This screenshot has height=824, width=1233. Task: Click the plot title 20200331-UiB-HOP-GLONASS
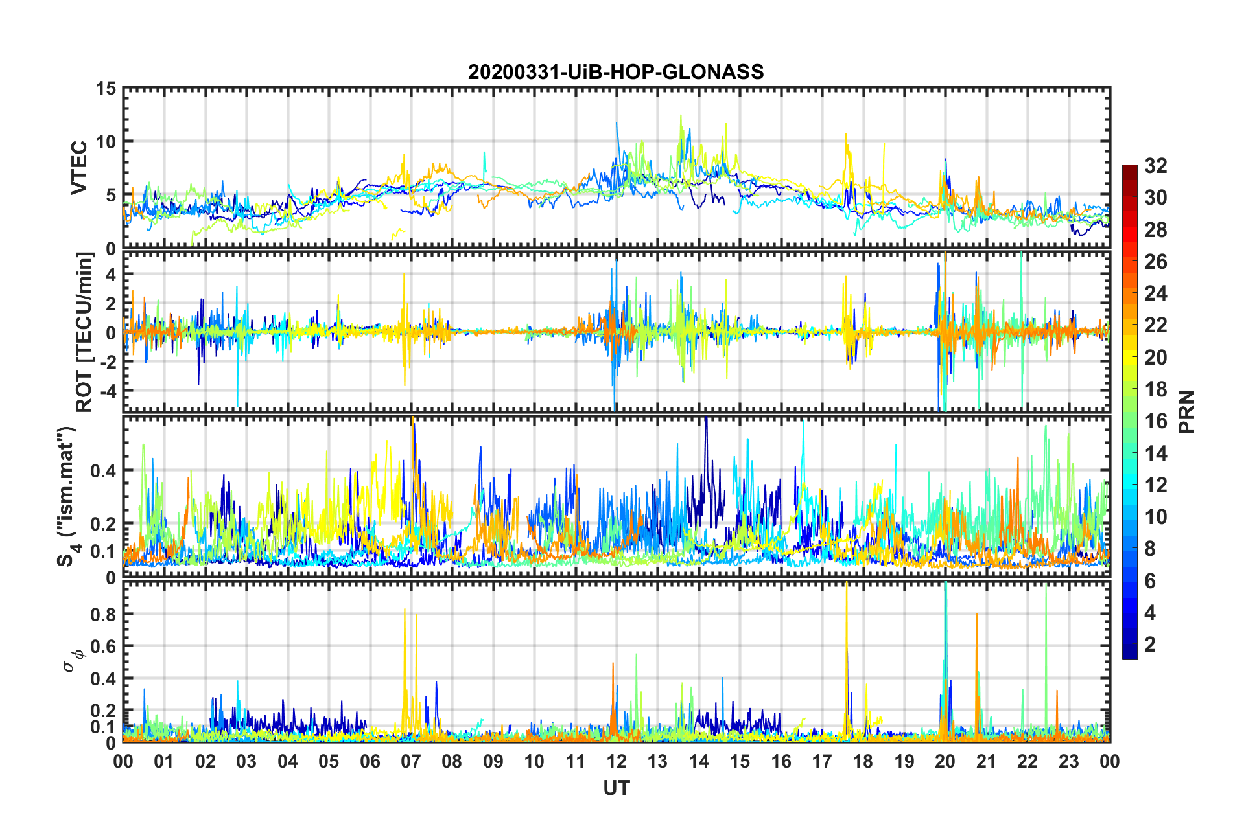pos(616,72)
